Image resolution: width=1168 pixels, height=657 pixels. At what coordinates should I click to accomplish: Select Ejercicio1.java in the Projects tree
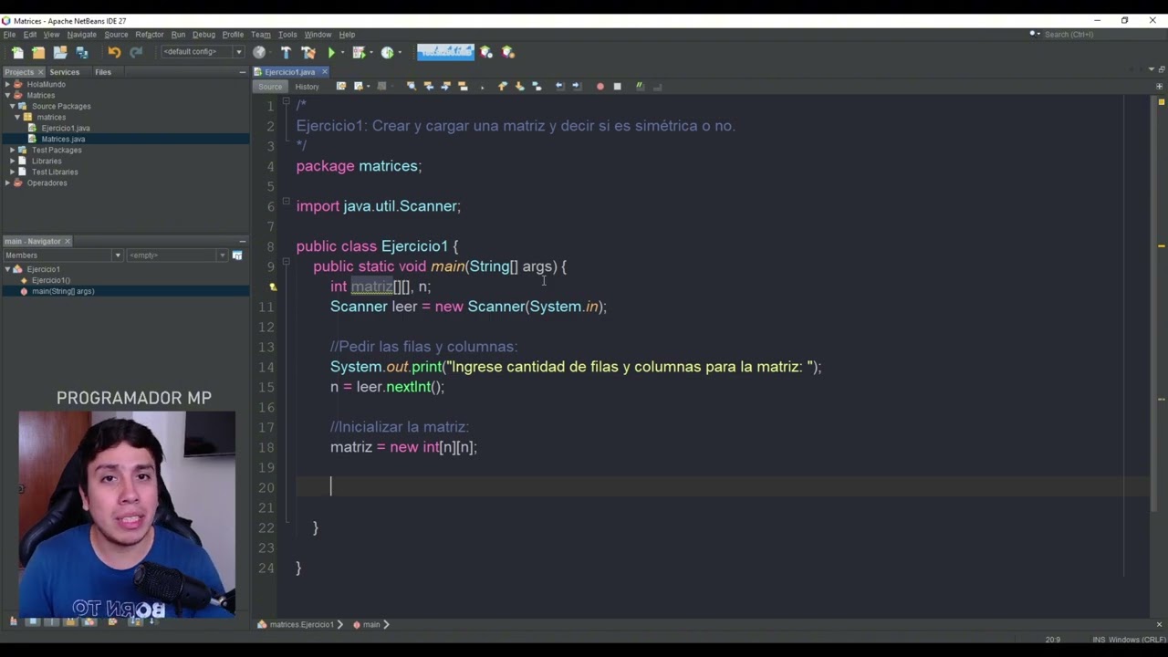click(65, 128)
